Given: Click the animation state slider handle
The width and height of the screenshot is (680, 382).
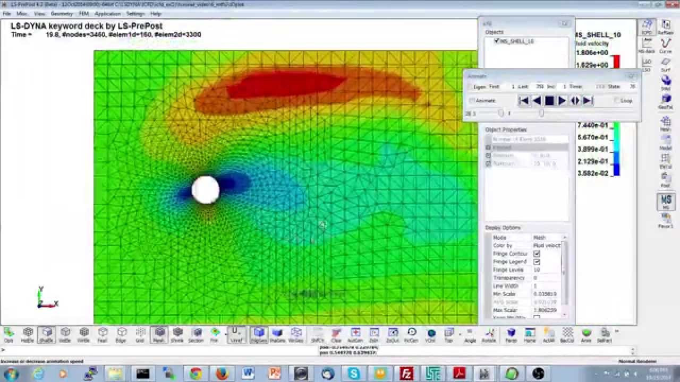Looking at the screenshot, I should pos(541,113).
